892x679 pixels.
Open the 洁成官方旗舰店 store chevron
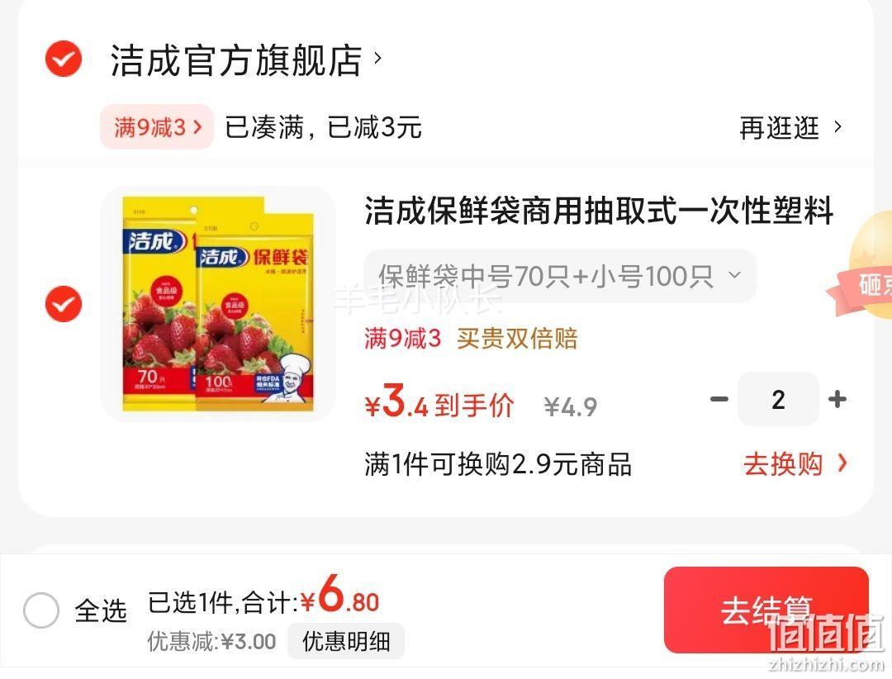point(377,58)
